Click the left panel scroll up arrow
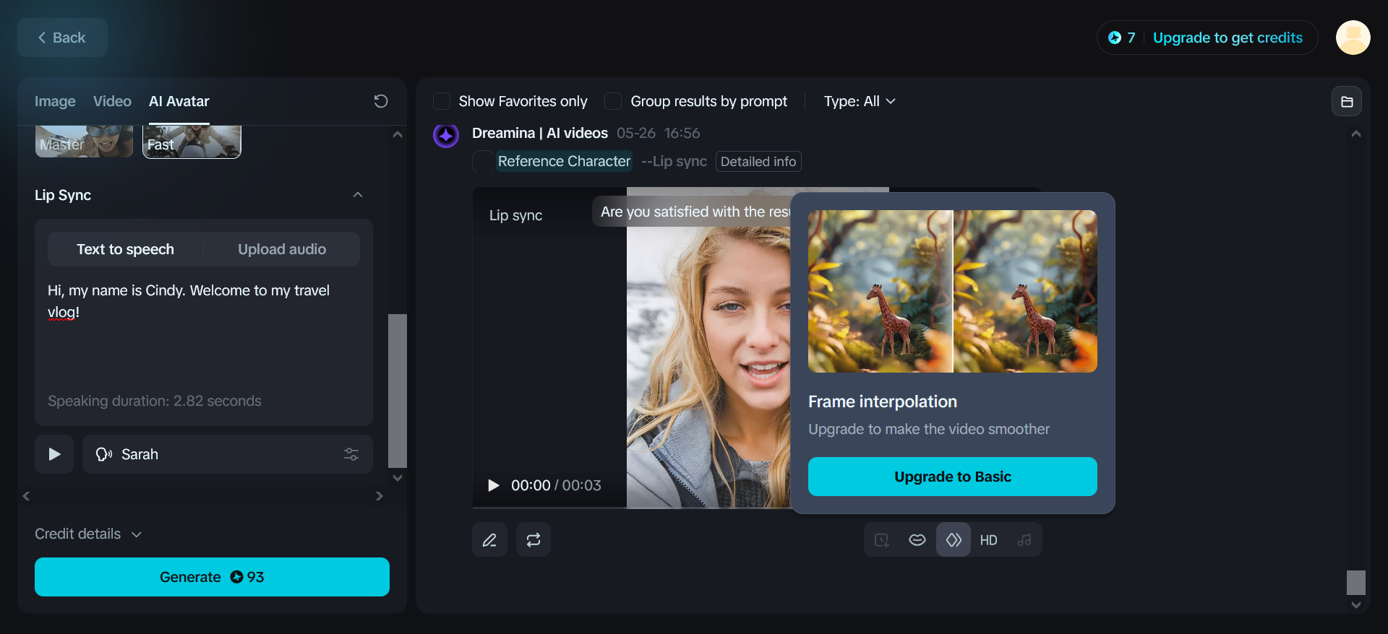This screenshot has height=634, width=1388. click(x=397, y=134)
